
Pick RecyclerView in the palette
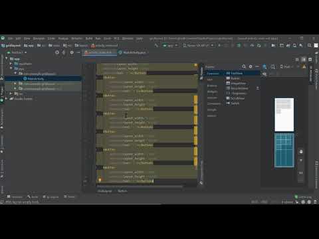[x=237, y=88]
